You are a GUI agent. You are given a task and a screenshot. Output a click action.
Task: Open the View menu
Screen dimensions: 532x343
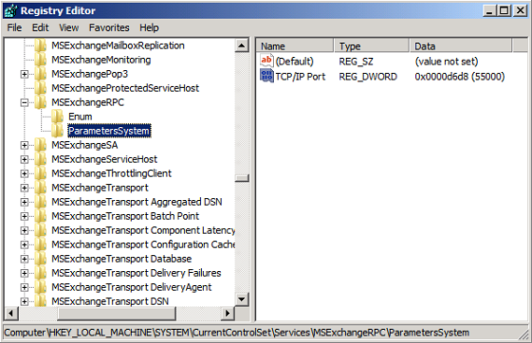[x=69, y=27]
